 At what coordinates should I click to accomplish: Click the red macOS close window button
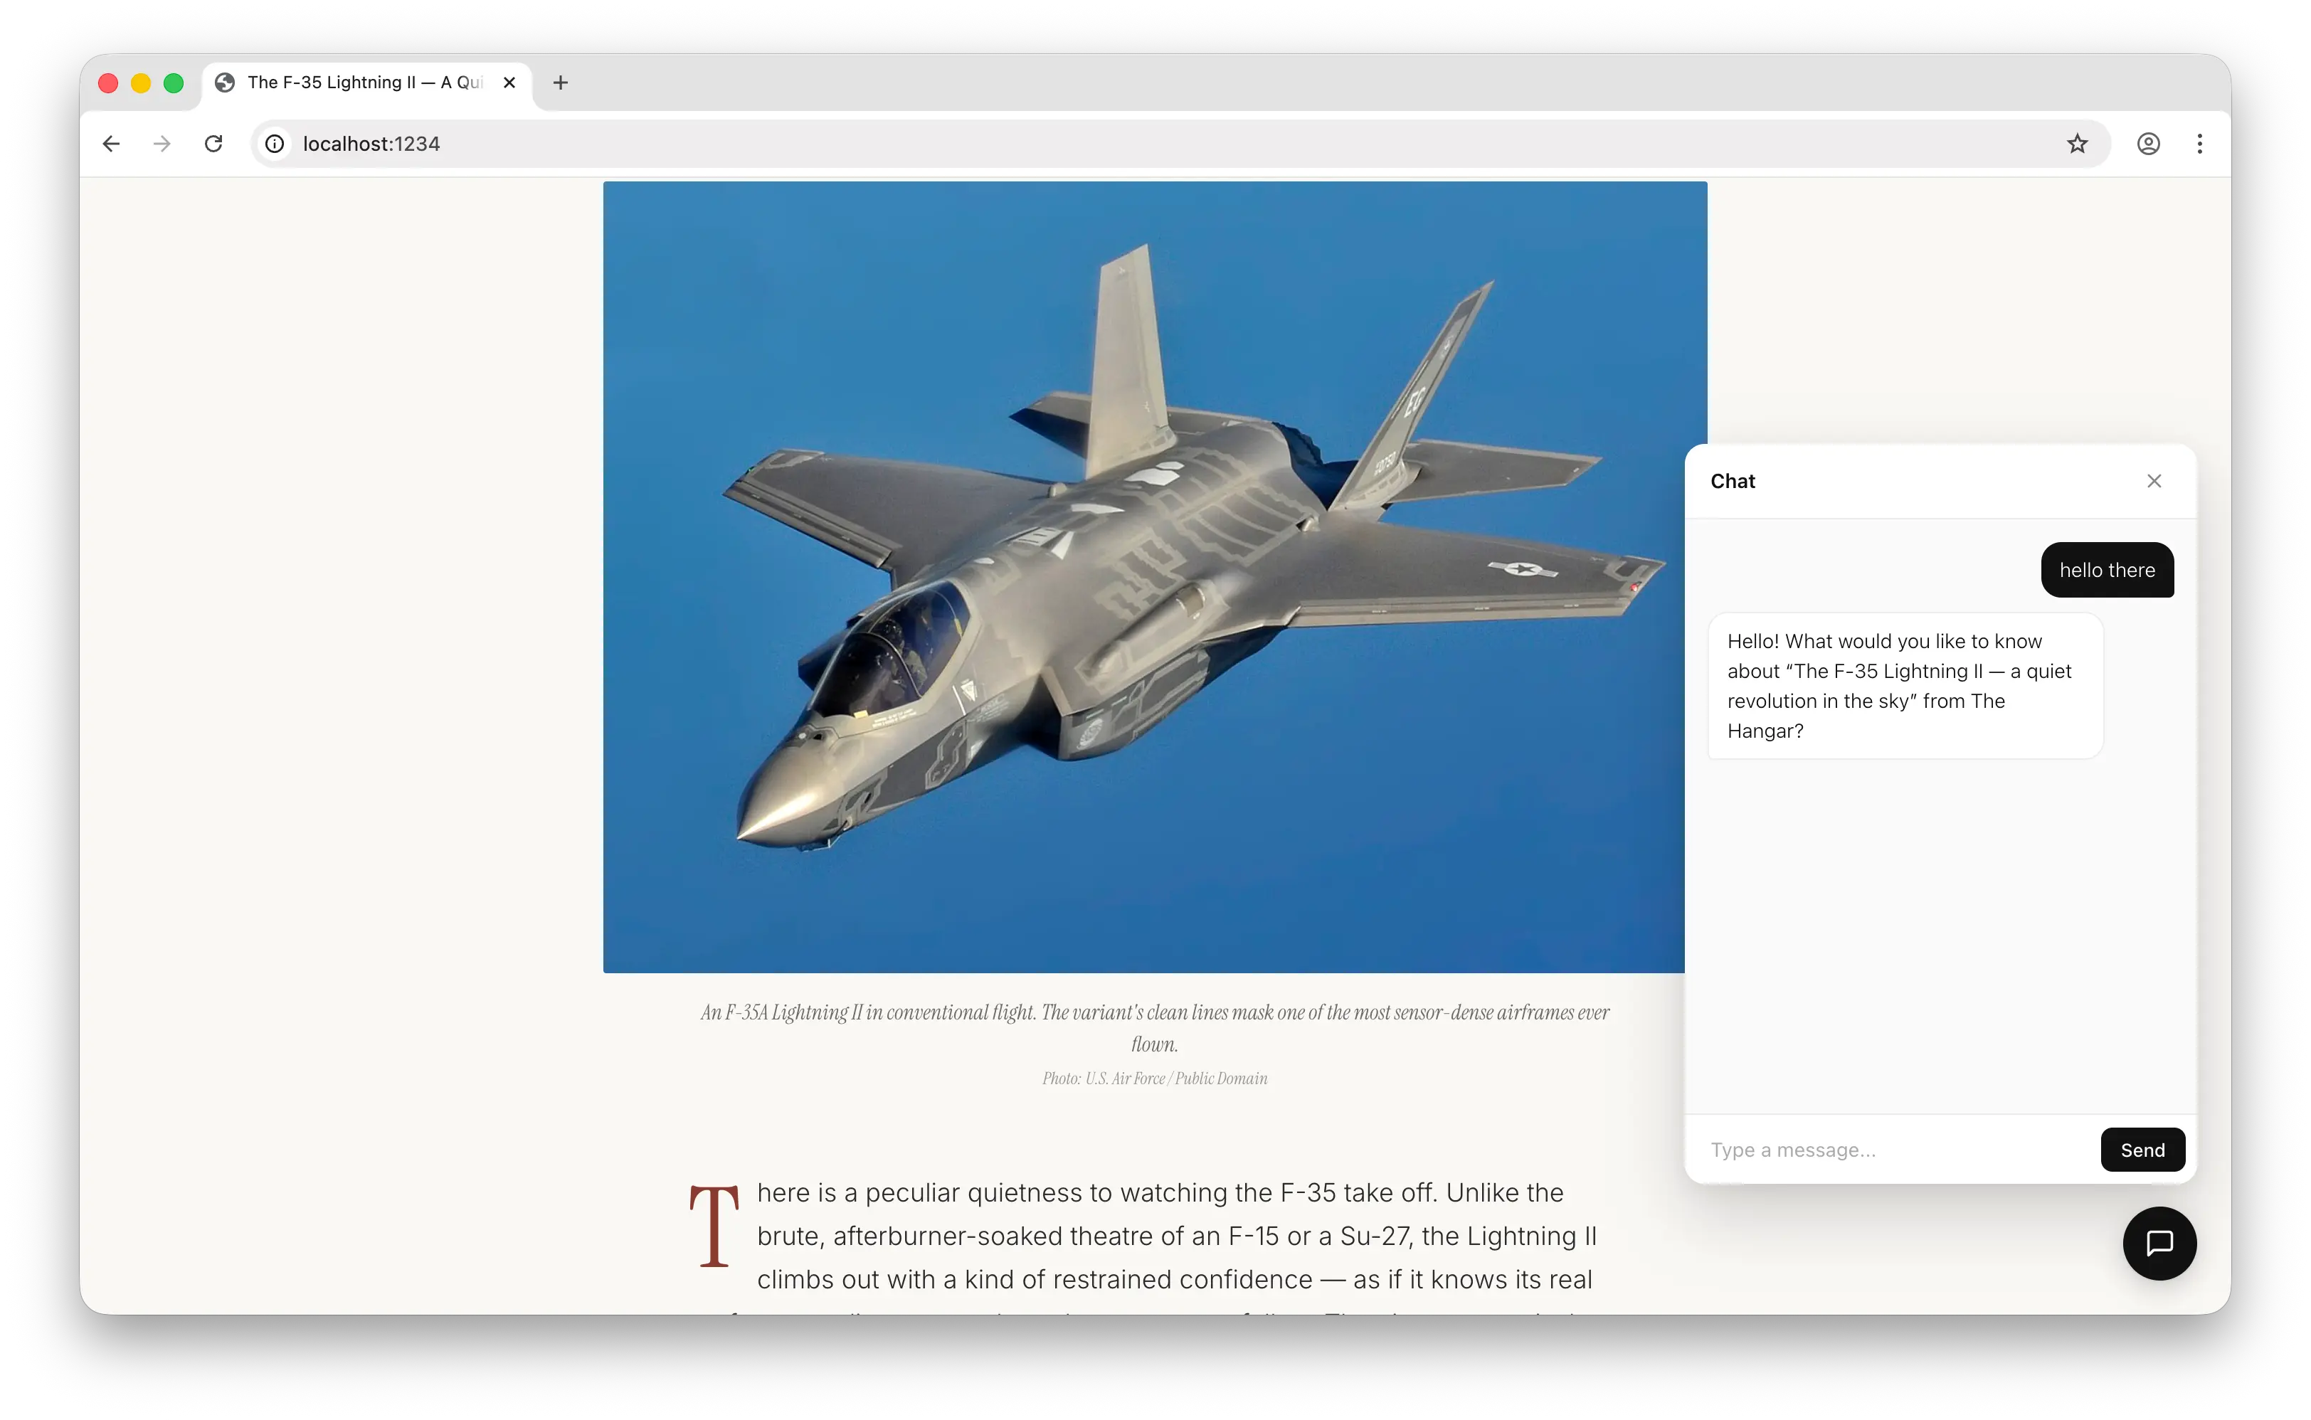(108, 83)
